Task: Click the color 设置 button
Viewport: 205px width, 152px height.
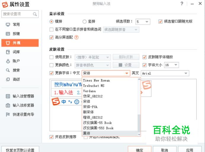Action: click(x=126, y=65)
